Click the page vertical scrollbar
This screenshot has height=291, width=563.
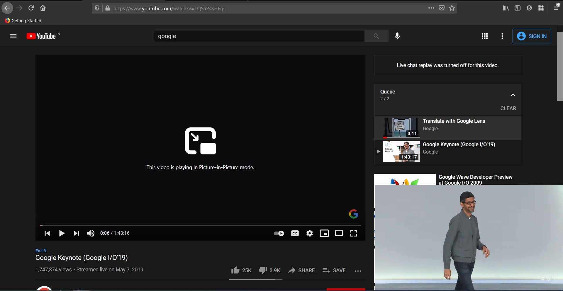[x=560, y=67]
